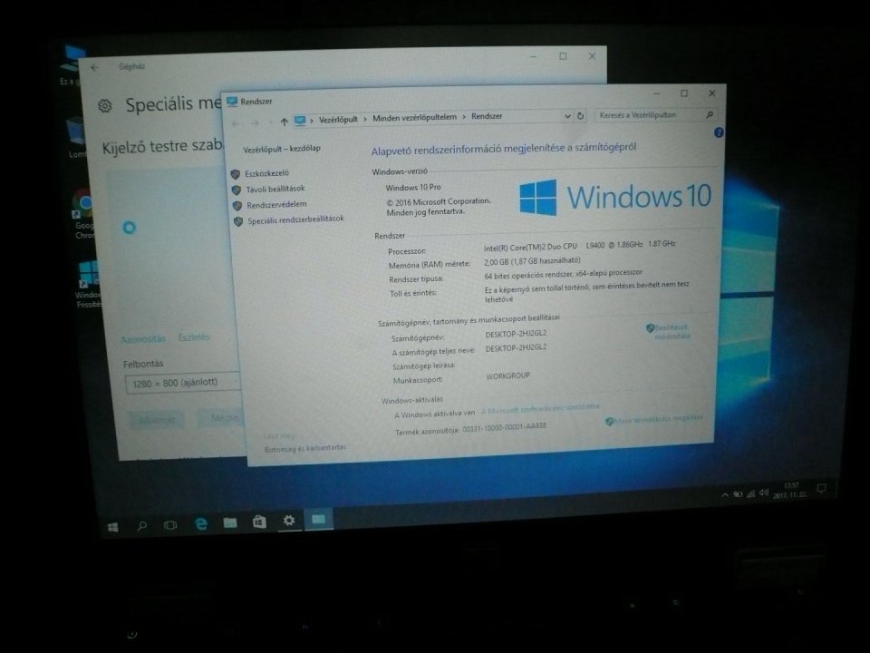
Task: Open Speciális rendszerbeállítások link
Action: click(x=295, y=219)
